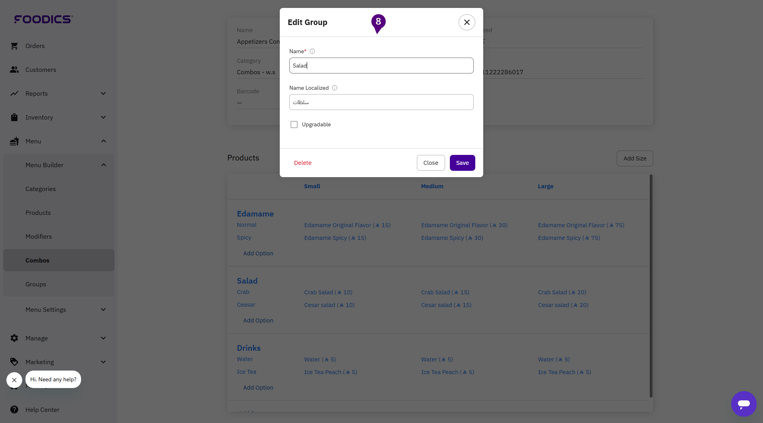Click the Help Center question mark icon

click(x=14, y=409)
